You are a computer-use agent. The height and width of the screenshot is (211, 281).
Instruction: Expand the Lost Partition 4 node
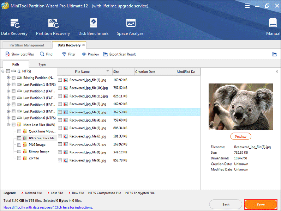pos(8,105)
